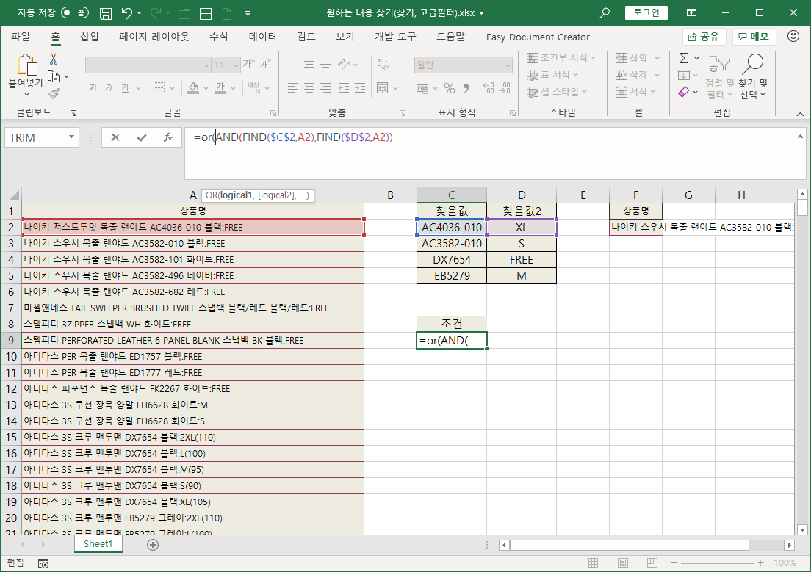Save the workbook with the floppy disk icon
Viewport: 811px width, 572px height.
click(106, 13)
